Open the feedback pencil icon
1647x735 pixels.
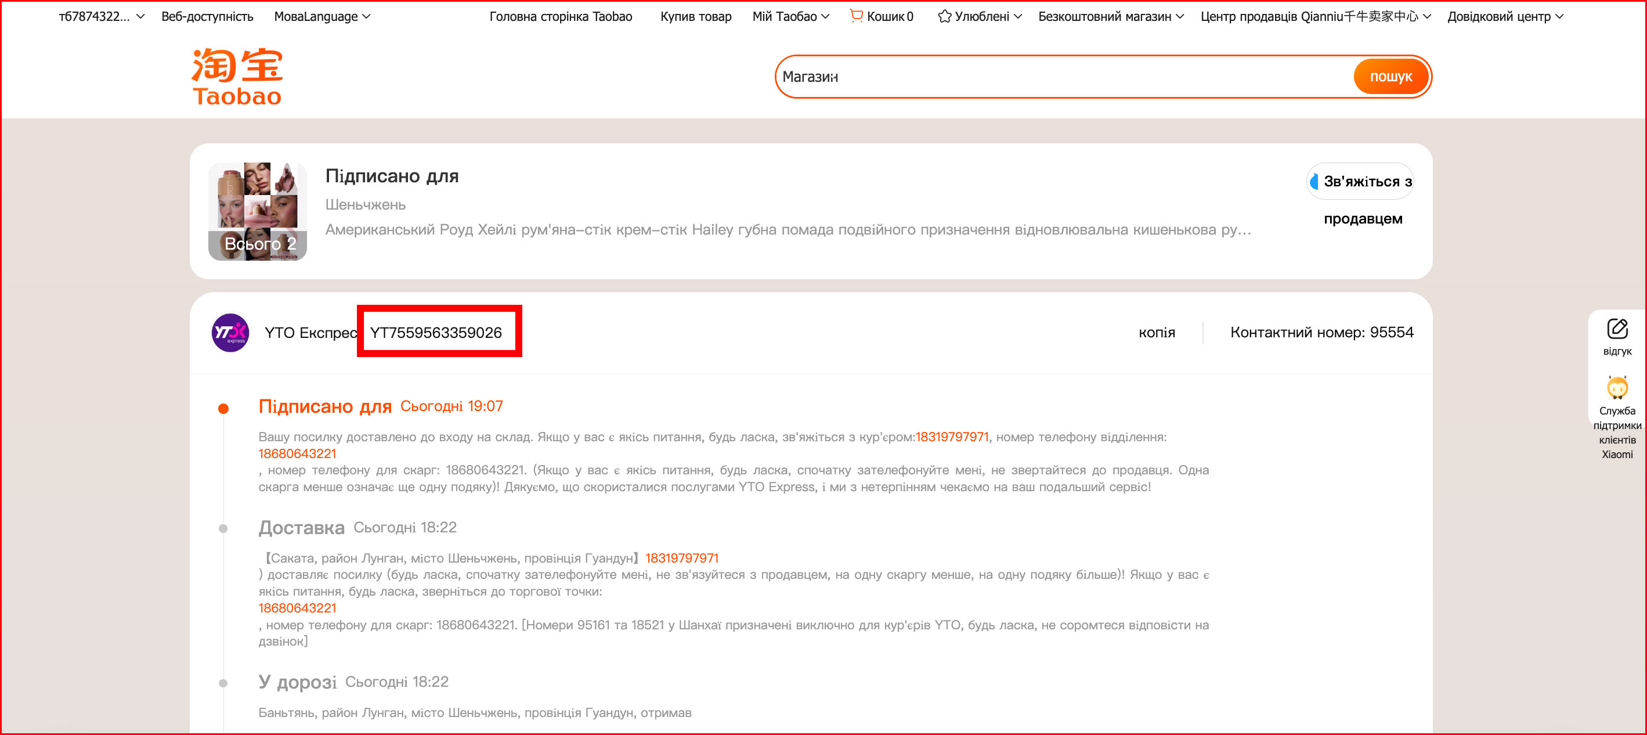coord(1616,329)
